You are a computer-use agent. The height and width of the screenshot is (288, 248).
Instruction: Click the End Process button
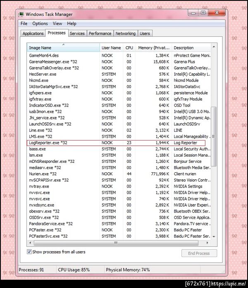199,253
